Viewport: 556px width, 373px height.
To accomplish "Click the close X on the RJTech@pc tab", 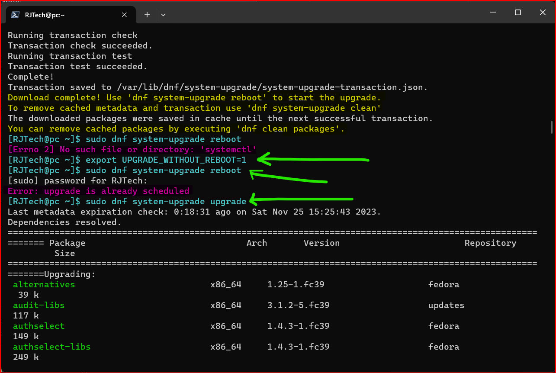I will coord(124,14).
